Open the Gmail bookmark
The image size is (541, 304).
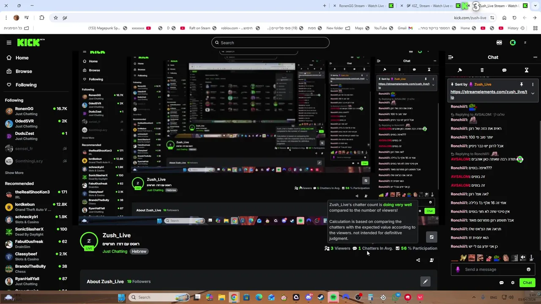click(405, 28)
